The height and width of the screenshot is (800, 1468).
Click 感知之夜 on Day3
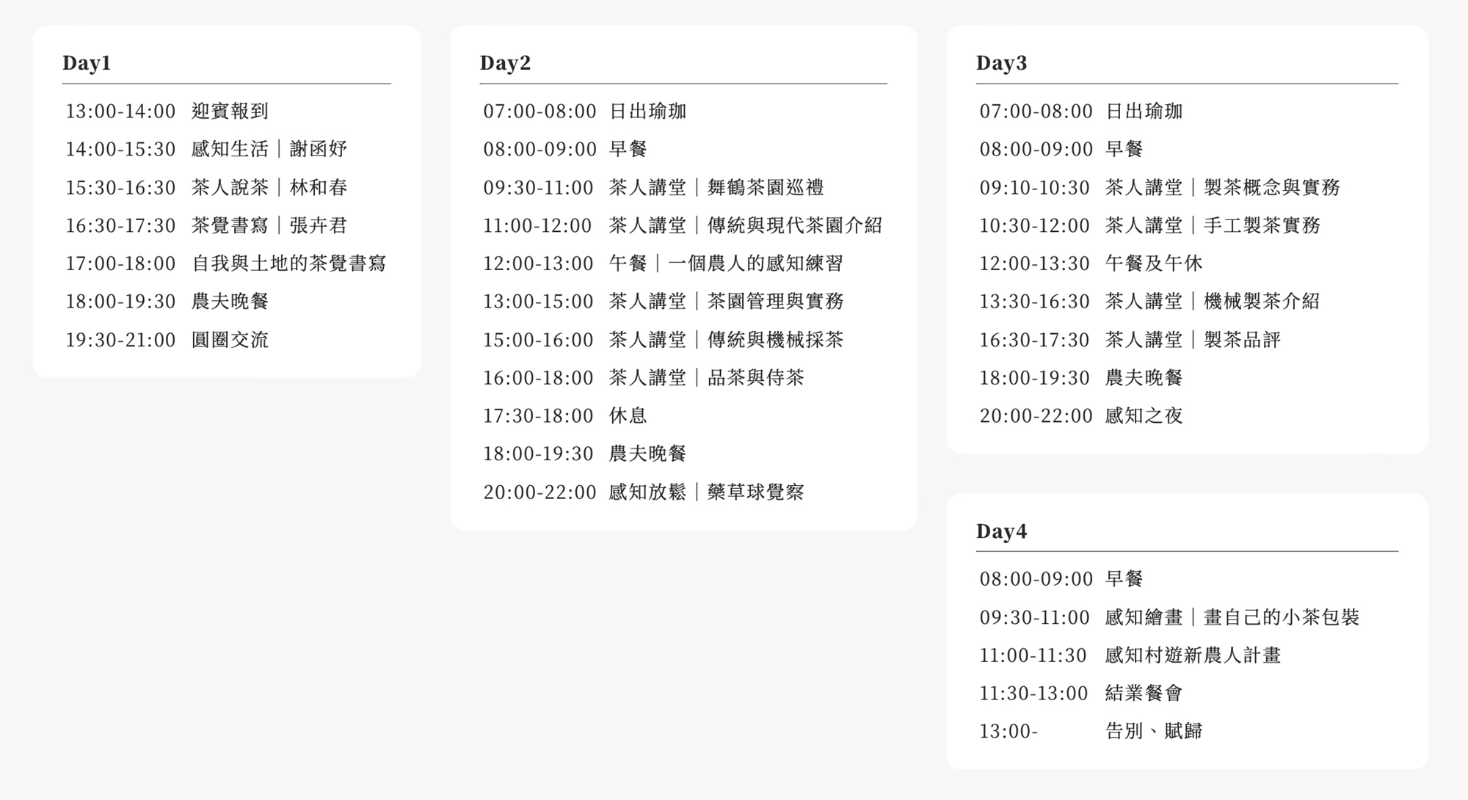click(x=1144, y=416)
